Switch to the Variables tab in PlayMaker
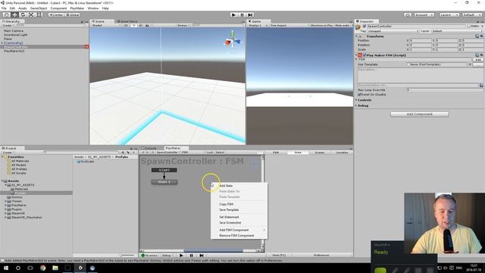The image size is (485, 273). coord(342,152)
